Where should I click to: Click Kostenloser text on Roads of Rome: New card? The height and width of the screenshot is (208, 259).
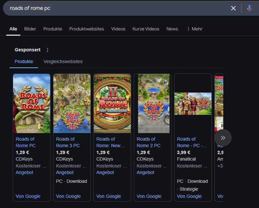click(x=112, y=166)
